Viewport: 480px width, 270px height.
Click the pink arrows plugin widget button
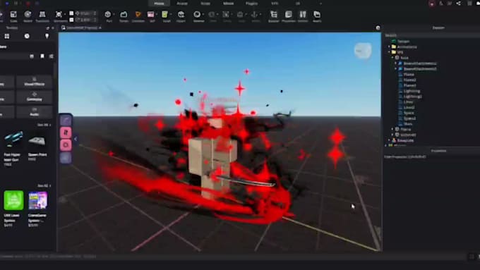tap(66, 133)
